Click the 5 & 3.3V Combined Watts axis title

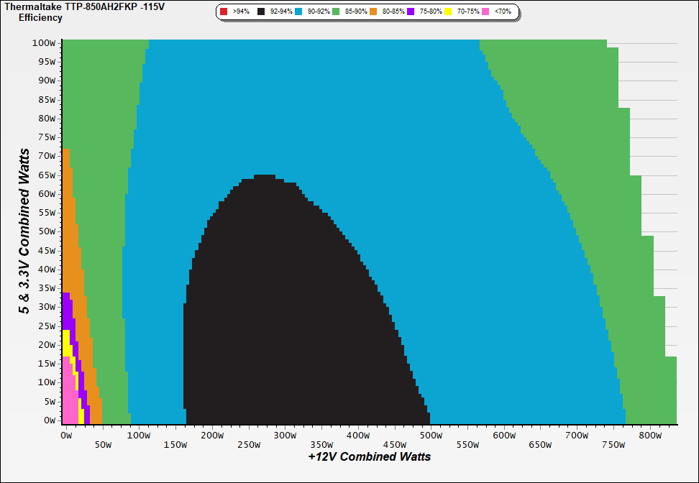pyautogui.click(x=25, y=231)
